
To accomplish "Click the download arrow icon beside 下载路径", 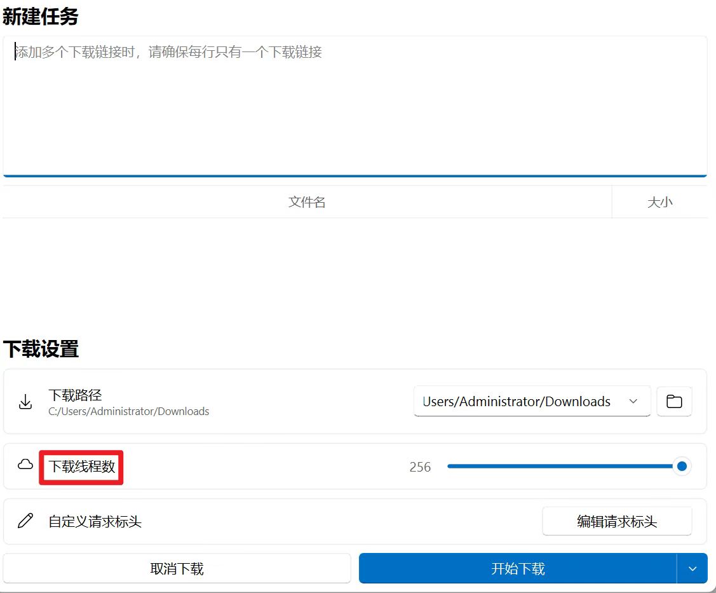I will pos(25,401).
